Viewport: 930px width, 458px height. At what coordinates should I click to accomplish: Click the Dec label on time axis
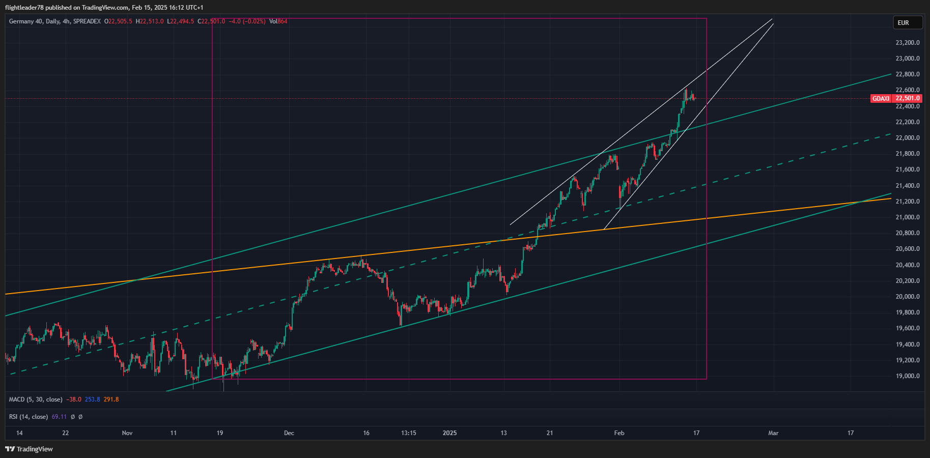[289, 433]
